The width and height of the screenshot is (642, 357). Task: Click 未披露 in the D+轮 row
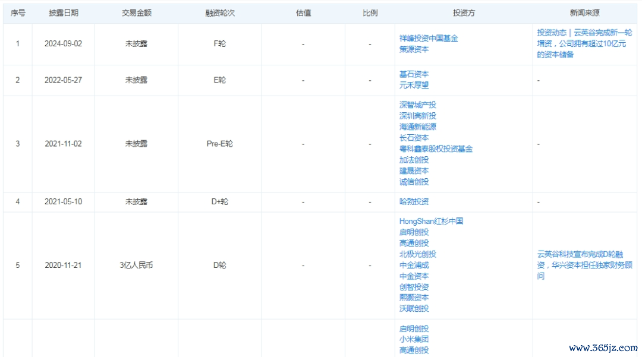point(136,201)
